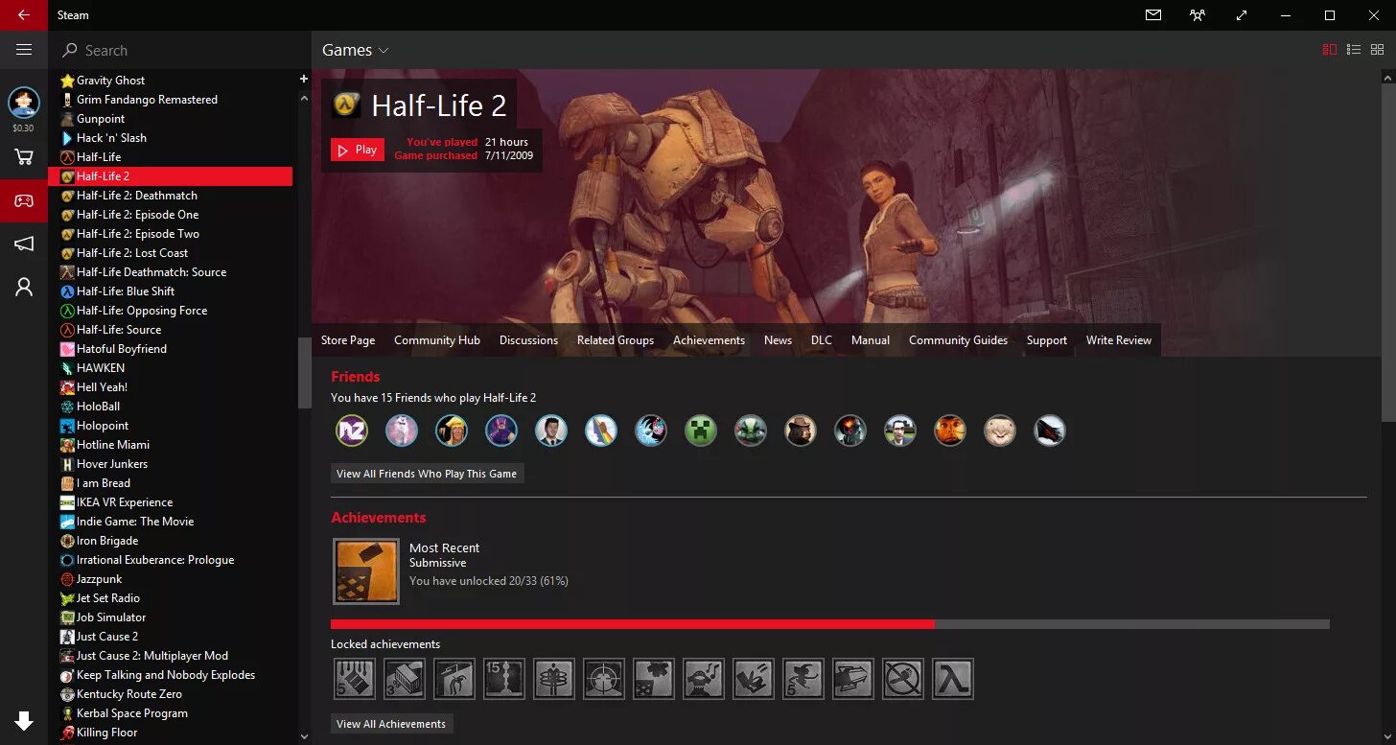Viewport: 1396px width, 745px height.
Task: Click the Downloads arrow at the sidebar bottom
Action: (x=24, y=720)
